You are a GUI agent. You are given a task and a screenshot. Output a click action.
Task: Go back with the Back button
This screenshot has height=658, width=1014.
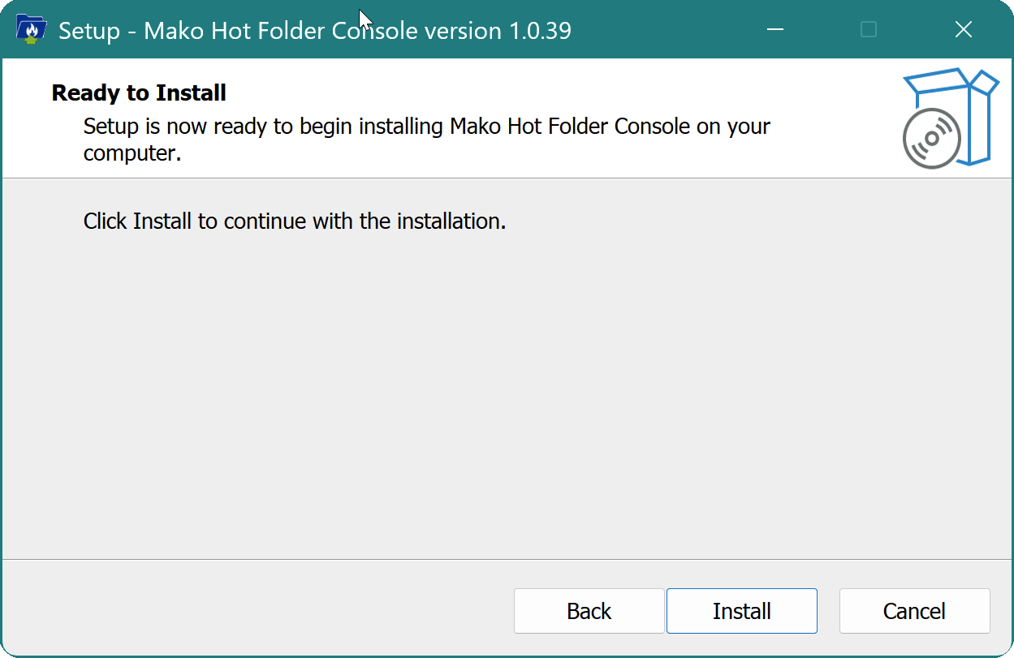tap(589, 611)
